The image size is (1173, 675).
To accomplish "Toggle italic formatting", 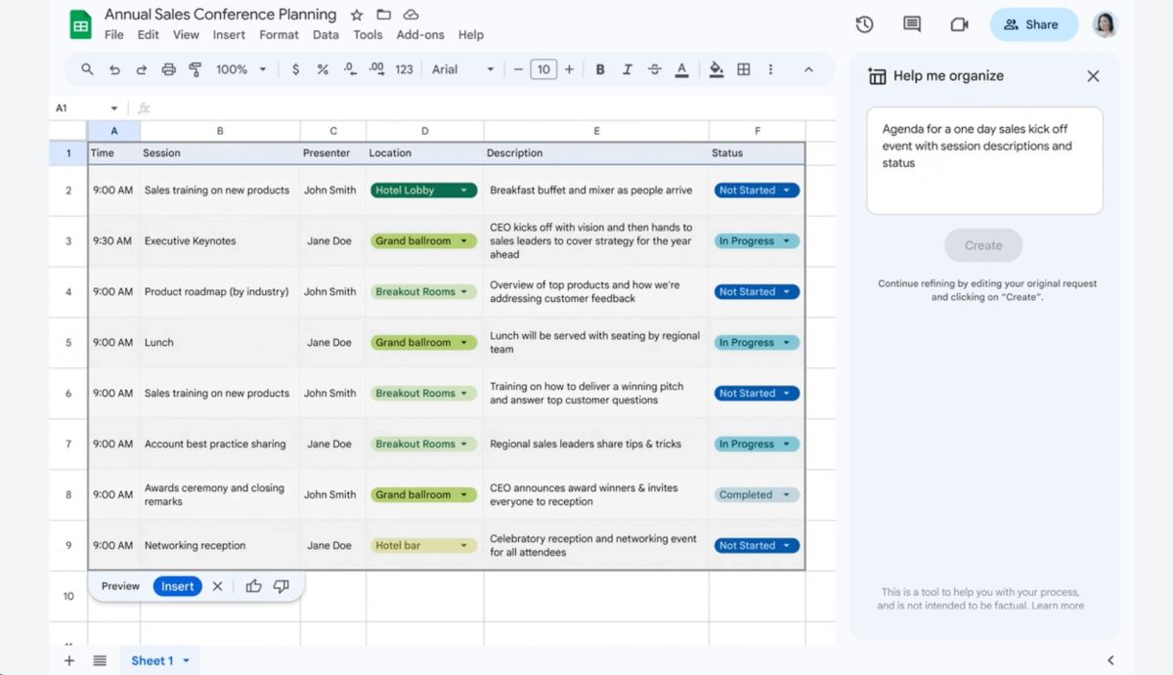I will click(627, 69).
